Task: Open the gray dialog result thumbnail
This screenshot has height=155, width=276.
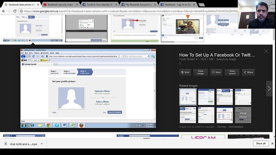Action: (86, 28)
